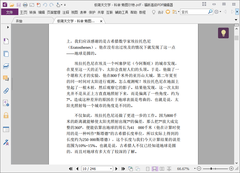Go to the first page
240x173 pixels.
tap(70, 169)
